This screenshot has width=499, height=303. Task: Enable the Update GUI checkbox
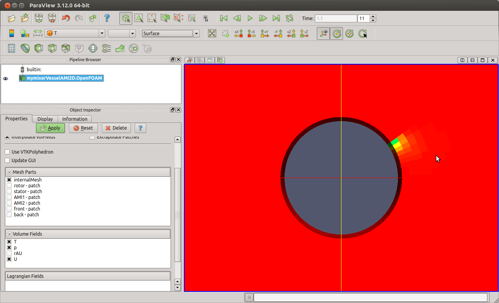[x=7, y=161]
